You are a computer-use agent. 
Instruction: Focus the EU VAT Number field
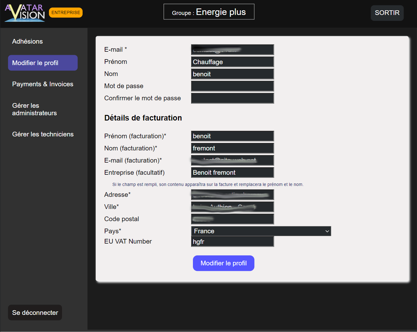232,242
